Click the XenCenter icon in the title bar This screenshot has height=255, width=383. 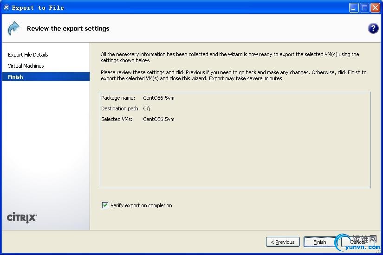click(x=6, y=7)
